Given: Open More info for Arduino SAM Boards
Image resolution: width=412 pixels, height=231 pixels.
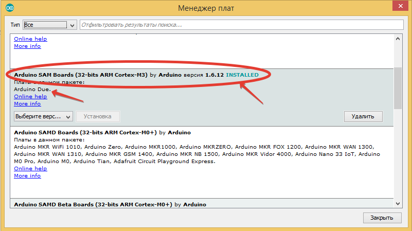Looking at the screenshot, I should (27, 104).
